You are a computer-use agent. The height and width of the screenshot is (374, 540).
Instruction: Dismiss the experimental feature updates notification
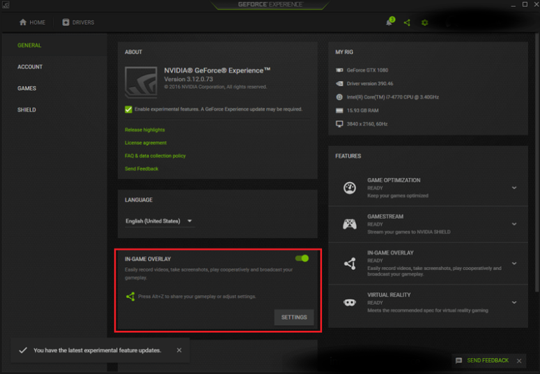[x=179, y=350]
